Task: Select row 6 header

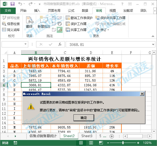Action: tap(4, 85)
